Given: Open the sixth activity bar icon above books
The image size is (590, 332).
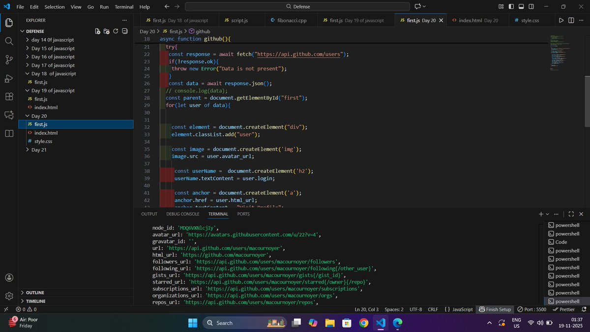Looking at the screenshot, I should tap(9, 115).
